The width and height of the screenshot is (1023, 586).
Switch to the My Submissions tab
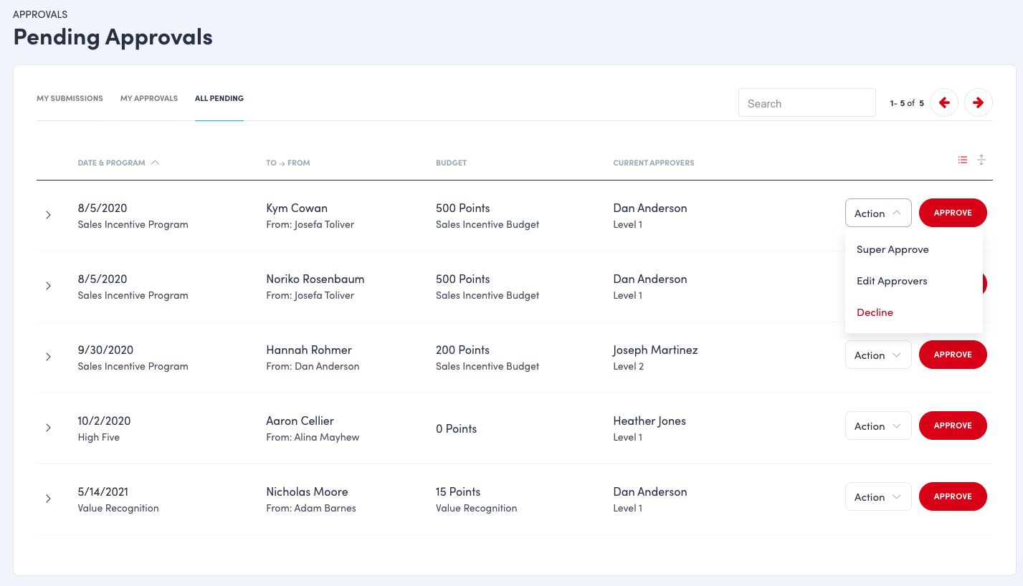point(70,98)
